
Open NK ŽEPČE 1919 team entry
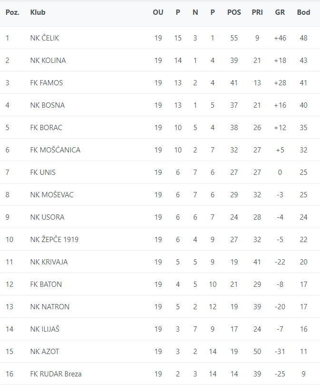point(54,240)
